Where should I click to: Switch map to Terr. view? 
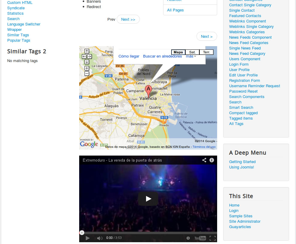[x=206, y=52]
